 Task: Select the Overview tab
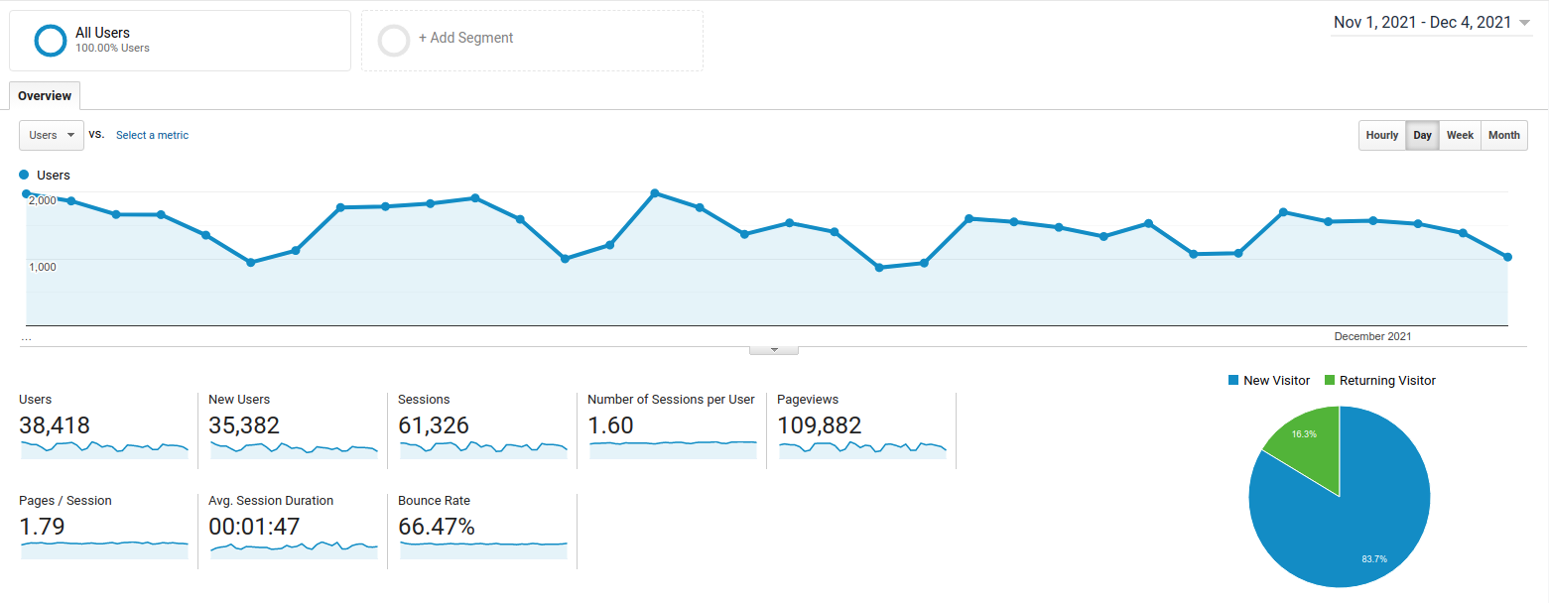(45, 96)
